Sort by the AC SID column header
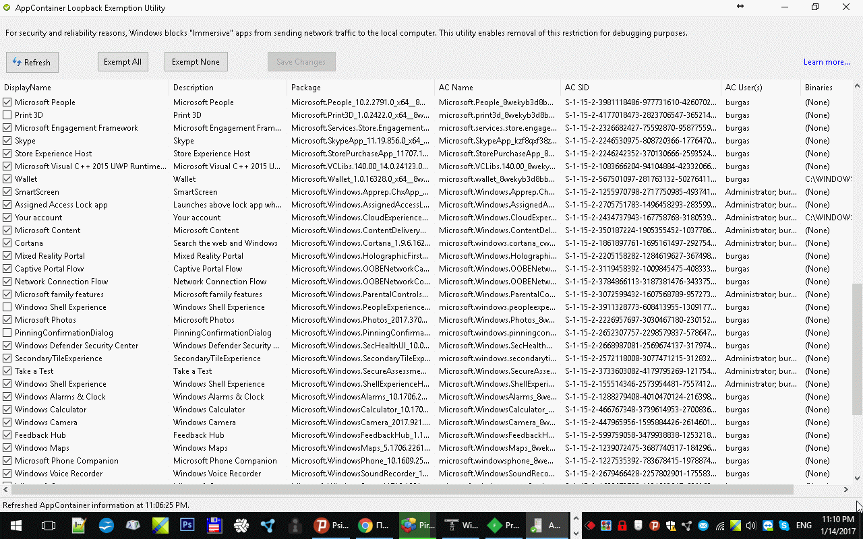This screenshot has width=863, height=539. [641, 88]
